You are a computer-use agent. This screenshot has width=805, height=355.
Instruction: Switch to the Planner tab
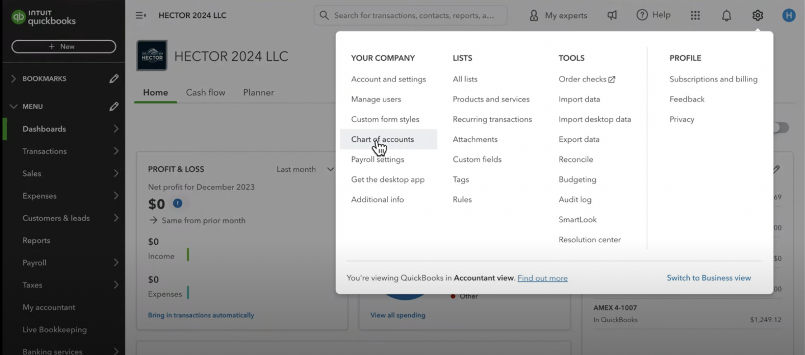(x=258, y=93)
